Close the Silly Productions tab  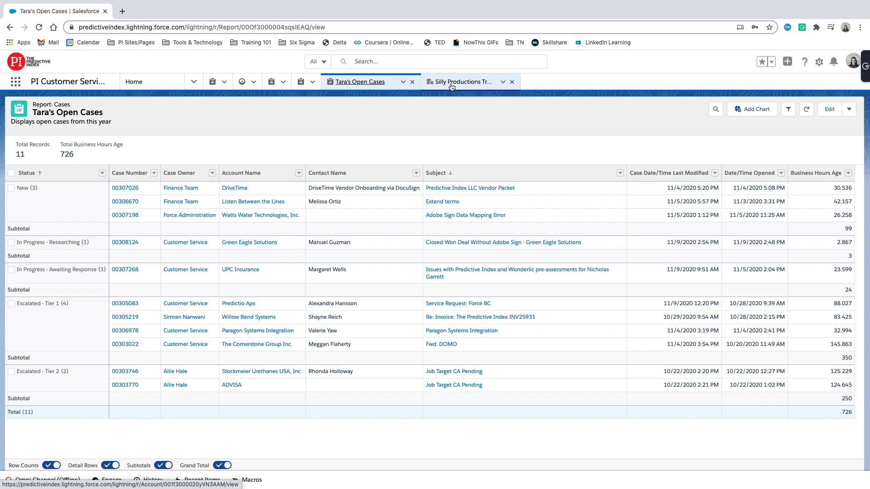512,82
